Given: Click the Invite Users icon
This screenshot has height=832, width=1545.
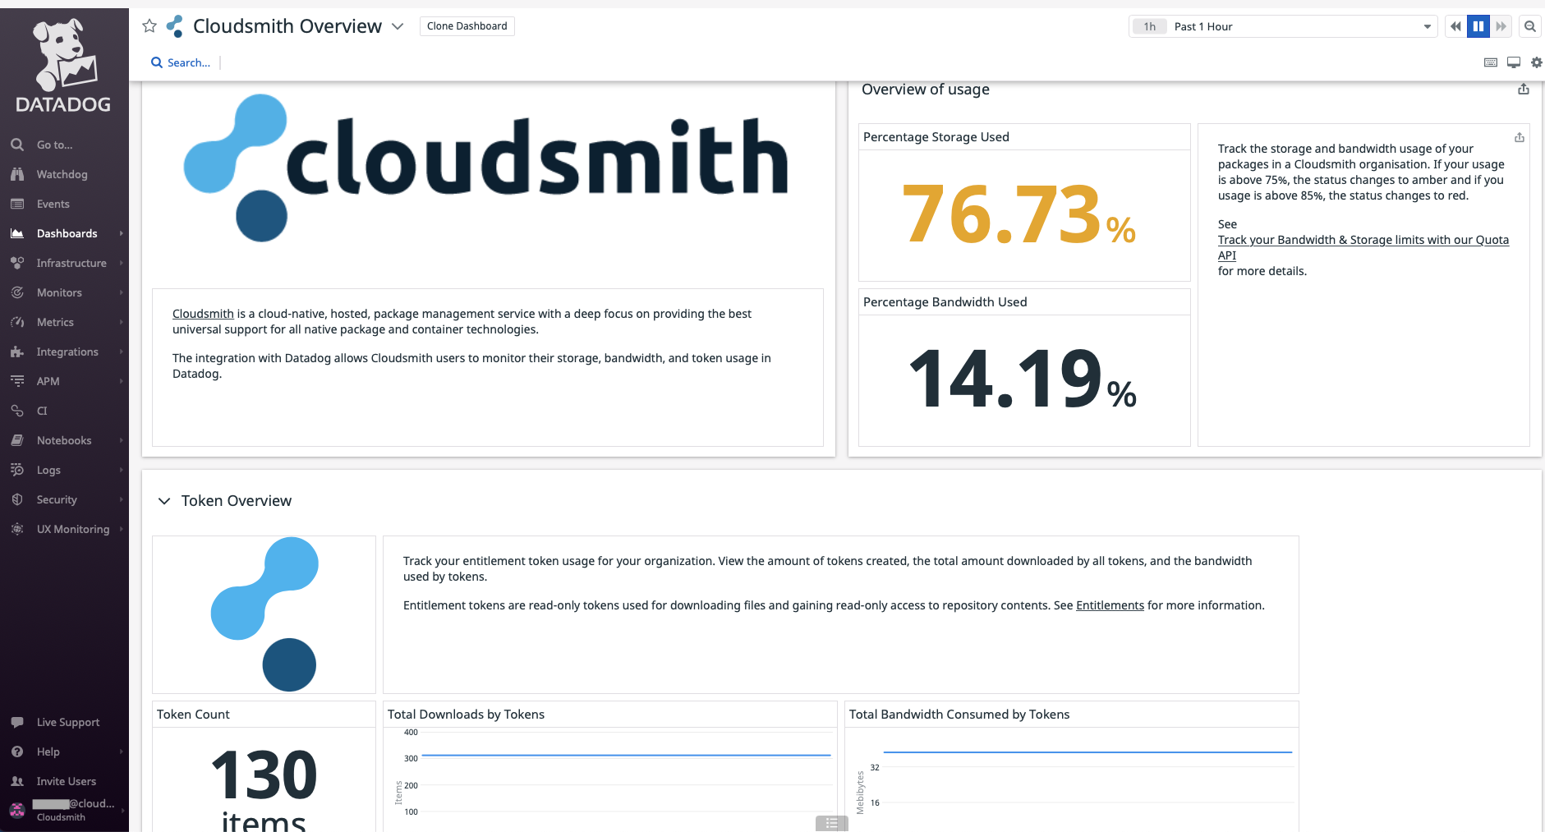Looking at the screenshot, I should point(17,781).
